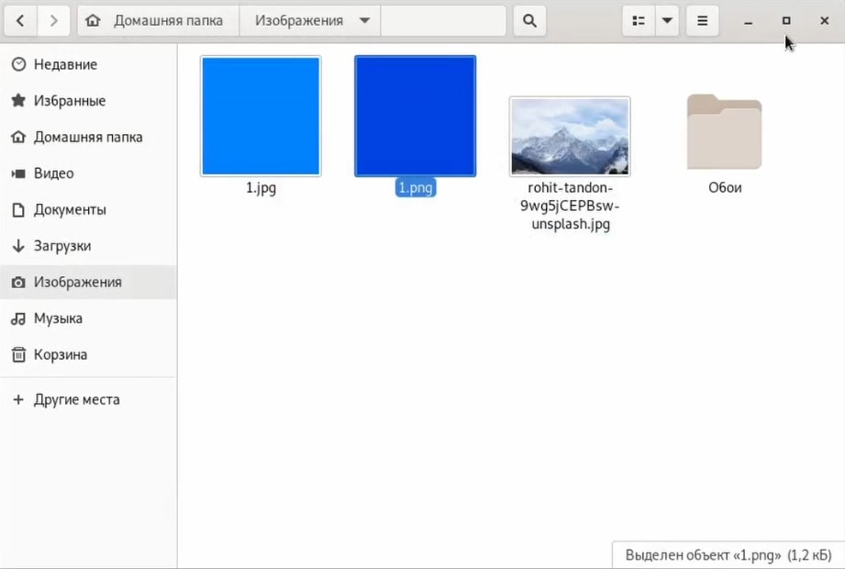Click the star icon beside Избранные
Image resolution: width=845 pixels, height=569 pixels.
coord(19,101)
